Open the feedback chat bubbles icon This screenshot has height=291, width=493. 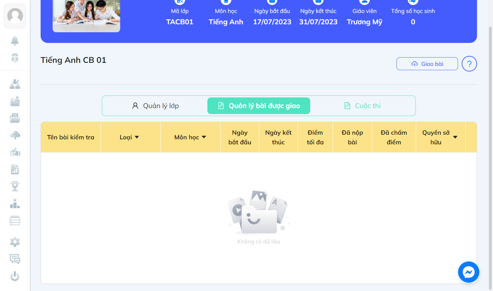(15, 259)
